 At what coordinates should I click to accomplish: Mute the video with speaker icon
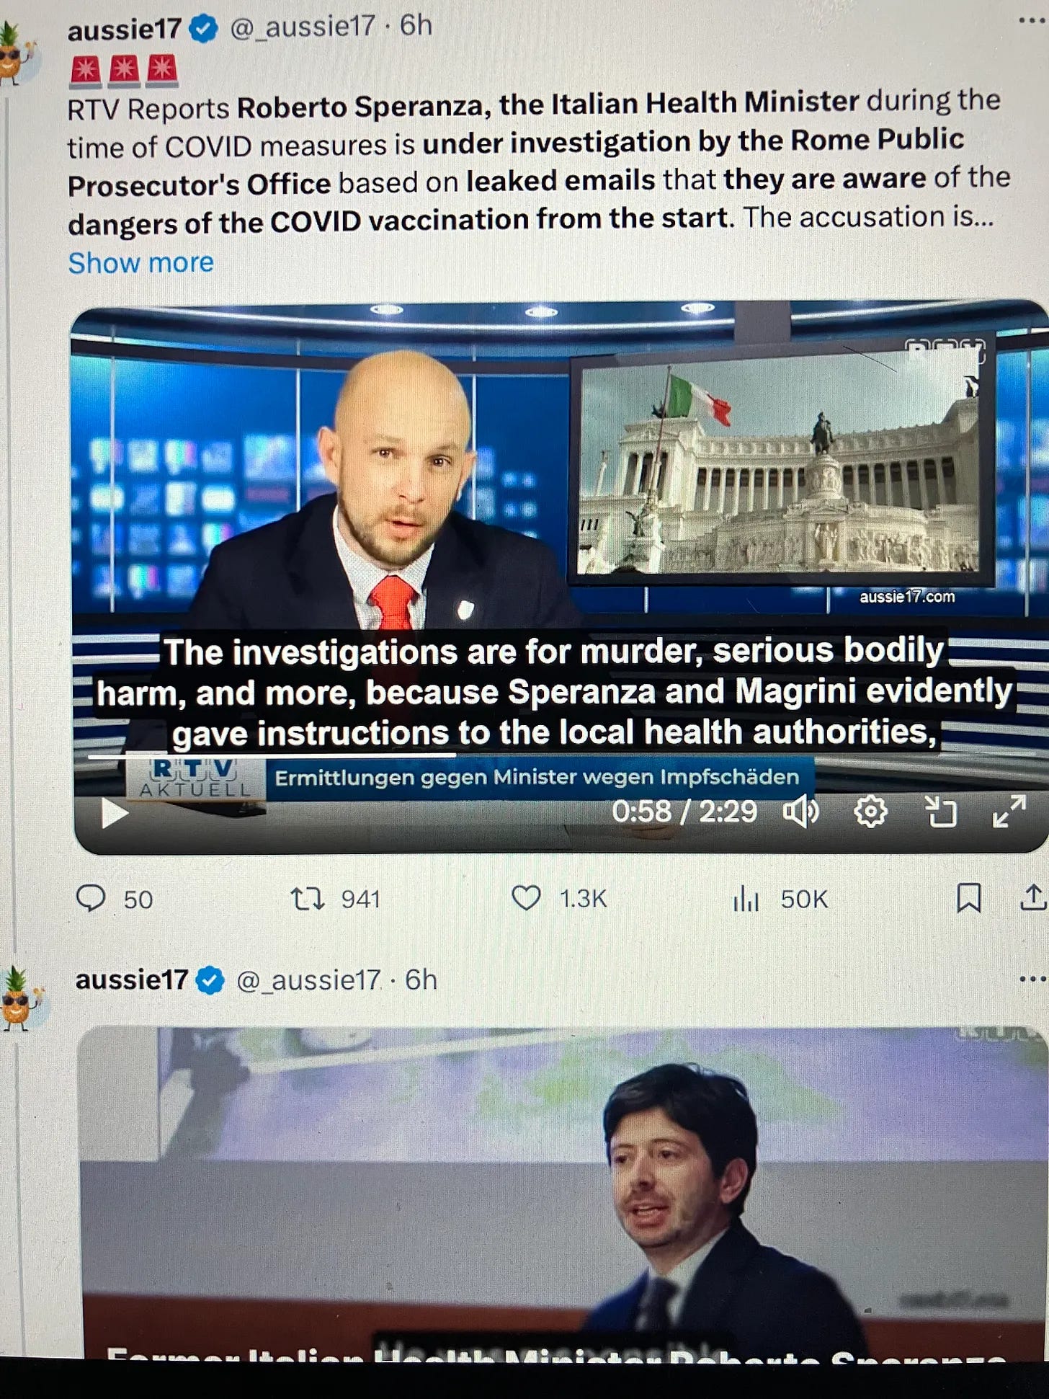(801, 812)
